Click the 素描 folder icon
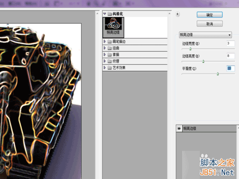This screenshot has height=179, width=239. 109,54
